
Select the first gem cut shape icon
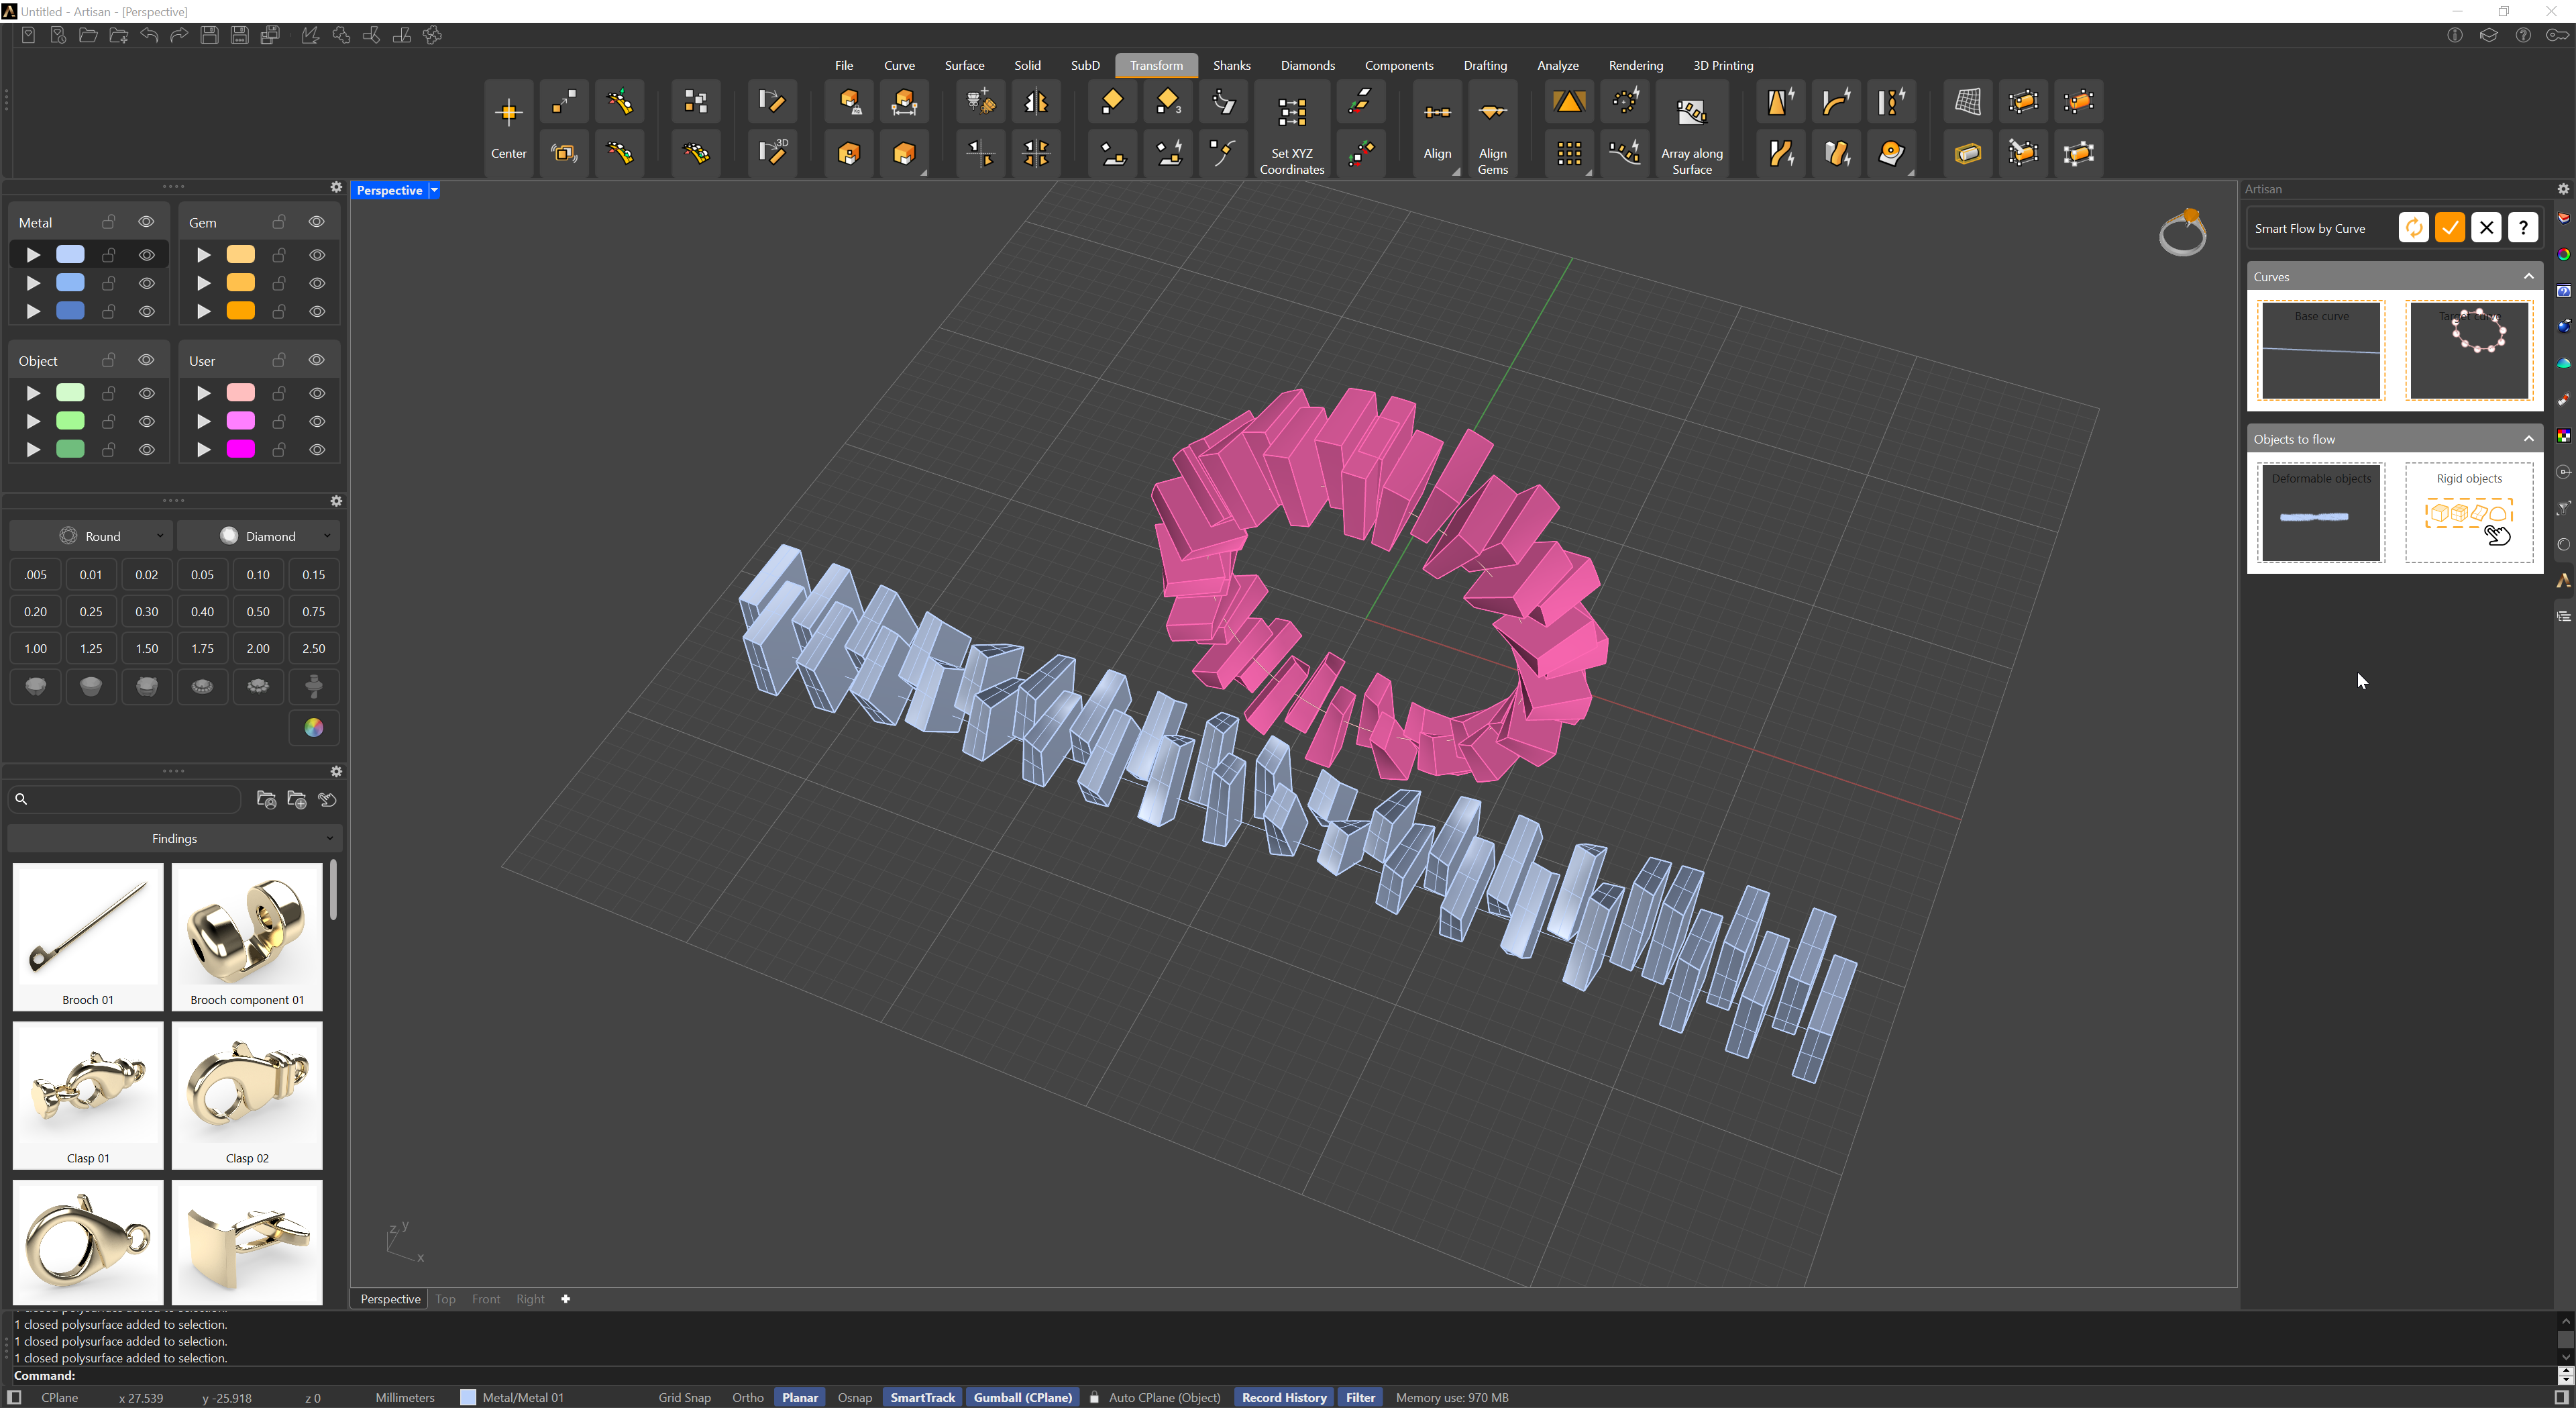pyautogui.click(x=35, y=687)
